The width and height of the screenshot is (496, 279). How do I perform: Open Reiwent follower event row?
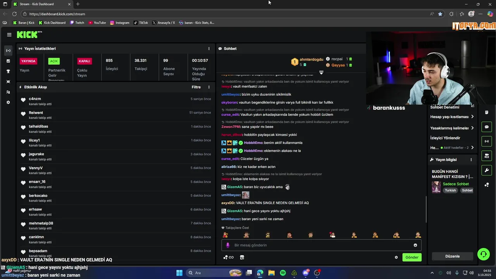pyautogui.click(x=116, y=115)
